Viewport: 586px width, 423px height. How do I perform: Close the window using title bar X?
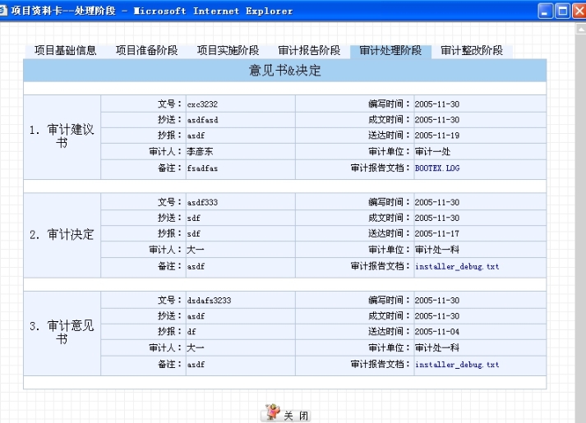point(578,11)
